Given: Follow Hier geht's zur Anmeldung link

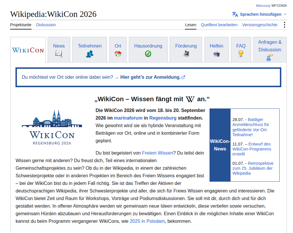Looking at the screenshot, I should [150, 77].
